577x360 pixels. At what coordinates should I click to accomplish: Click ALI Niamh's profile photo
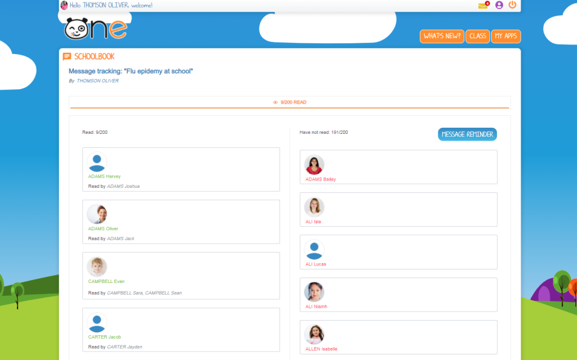[314, 292]
